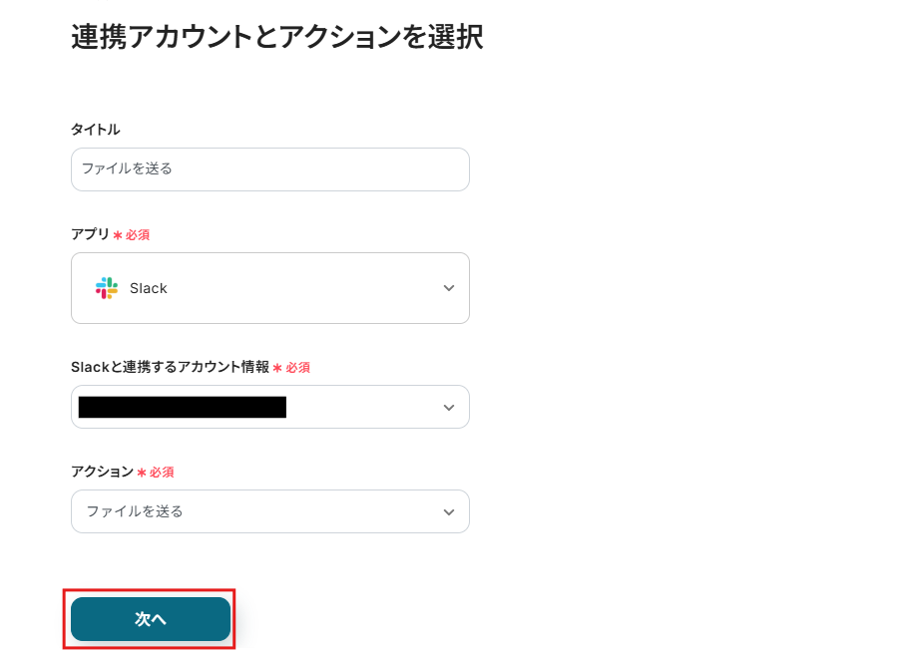This screenshot has width=899, height=650.
Task: Click the 連携アカウントとアクションを選択 heading
Action: point(277,38)
